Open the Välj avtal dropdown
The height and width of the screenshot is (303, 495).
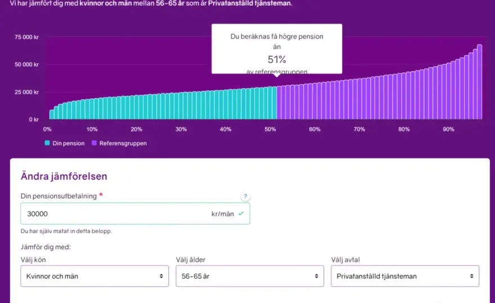[405, 276]
